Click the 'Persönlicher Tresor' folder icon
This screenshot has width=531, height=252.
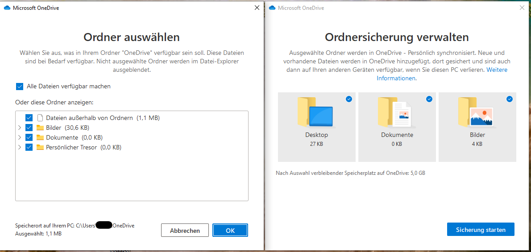click(40, 147)
